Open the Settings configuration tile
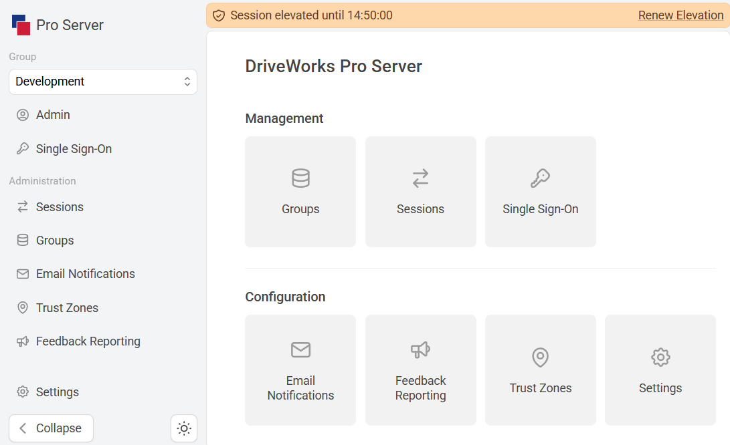This screenshot has height=445, width=730. [660, 370]
